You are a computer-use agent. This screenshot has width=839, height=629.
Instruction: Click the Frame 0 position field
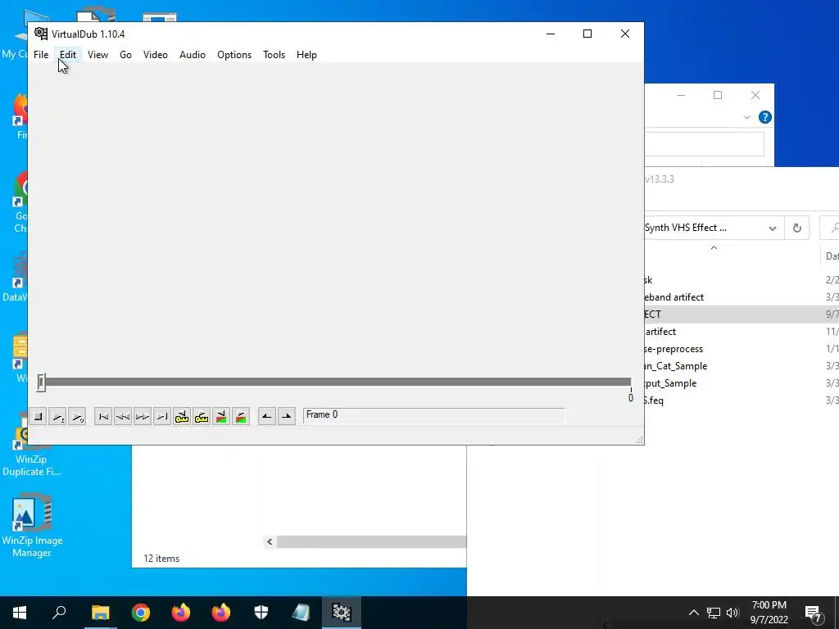433,415
